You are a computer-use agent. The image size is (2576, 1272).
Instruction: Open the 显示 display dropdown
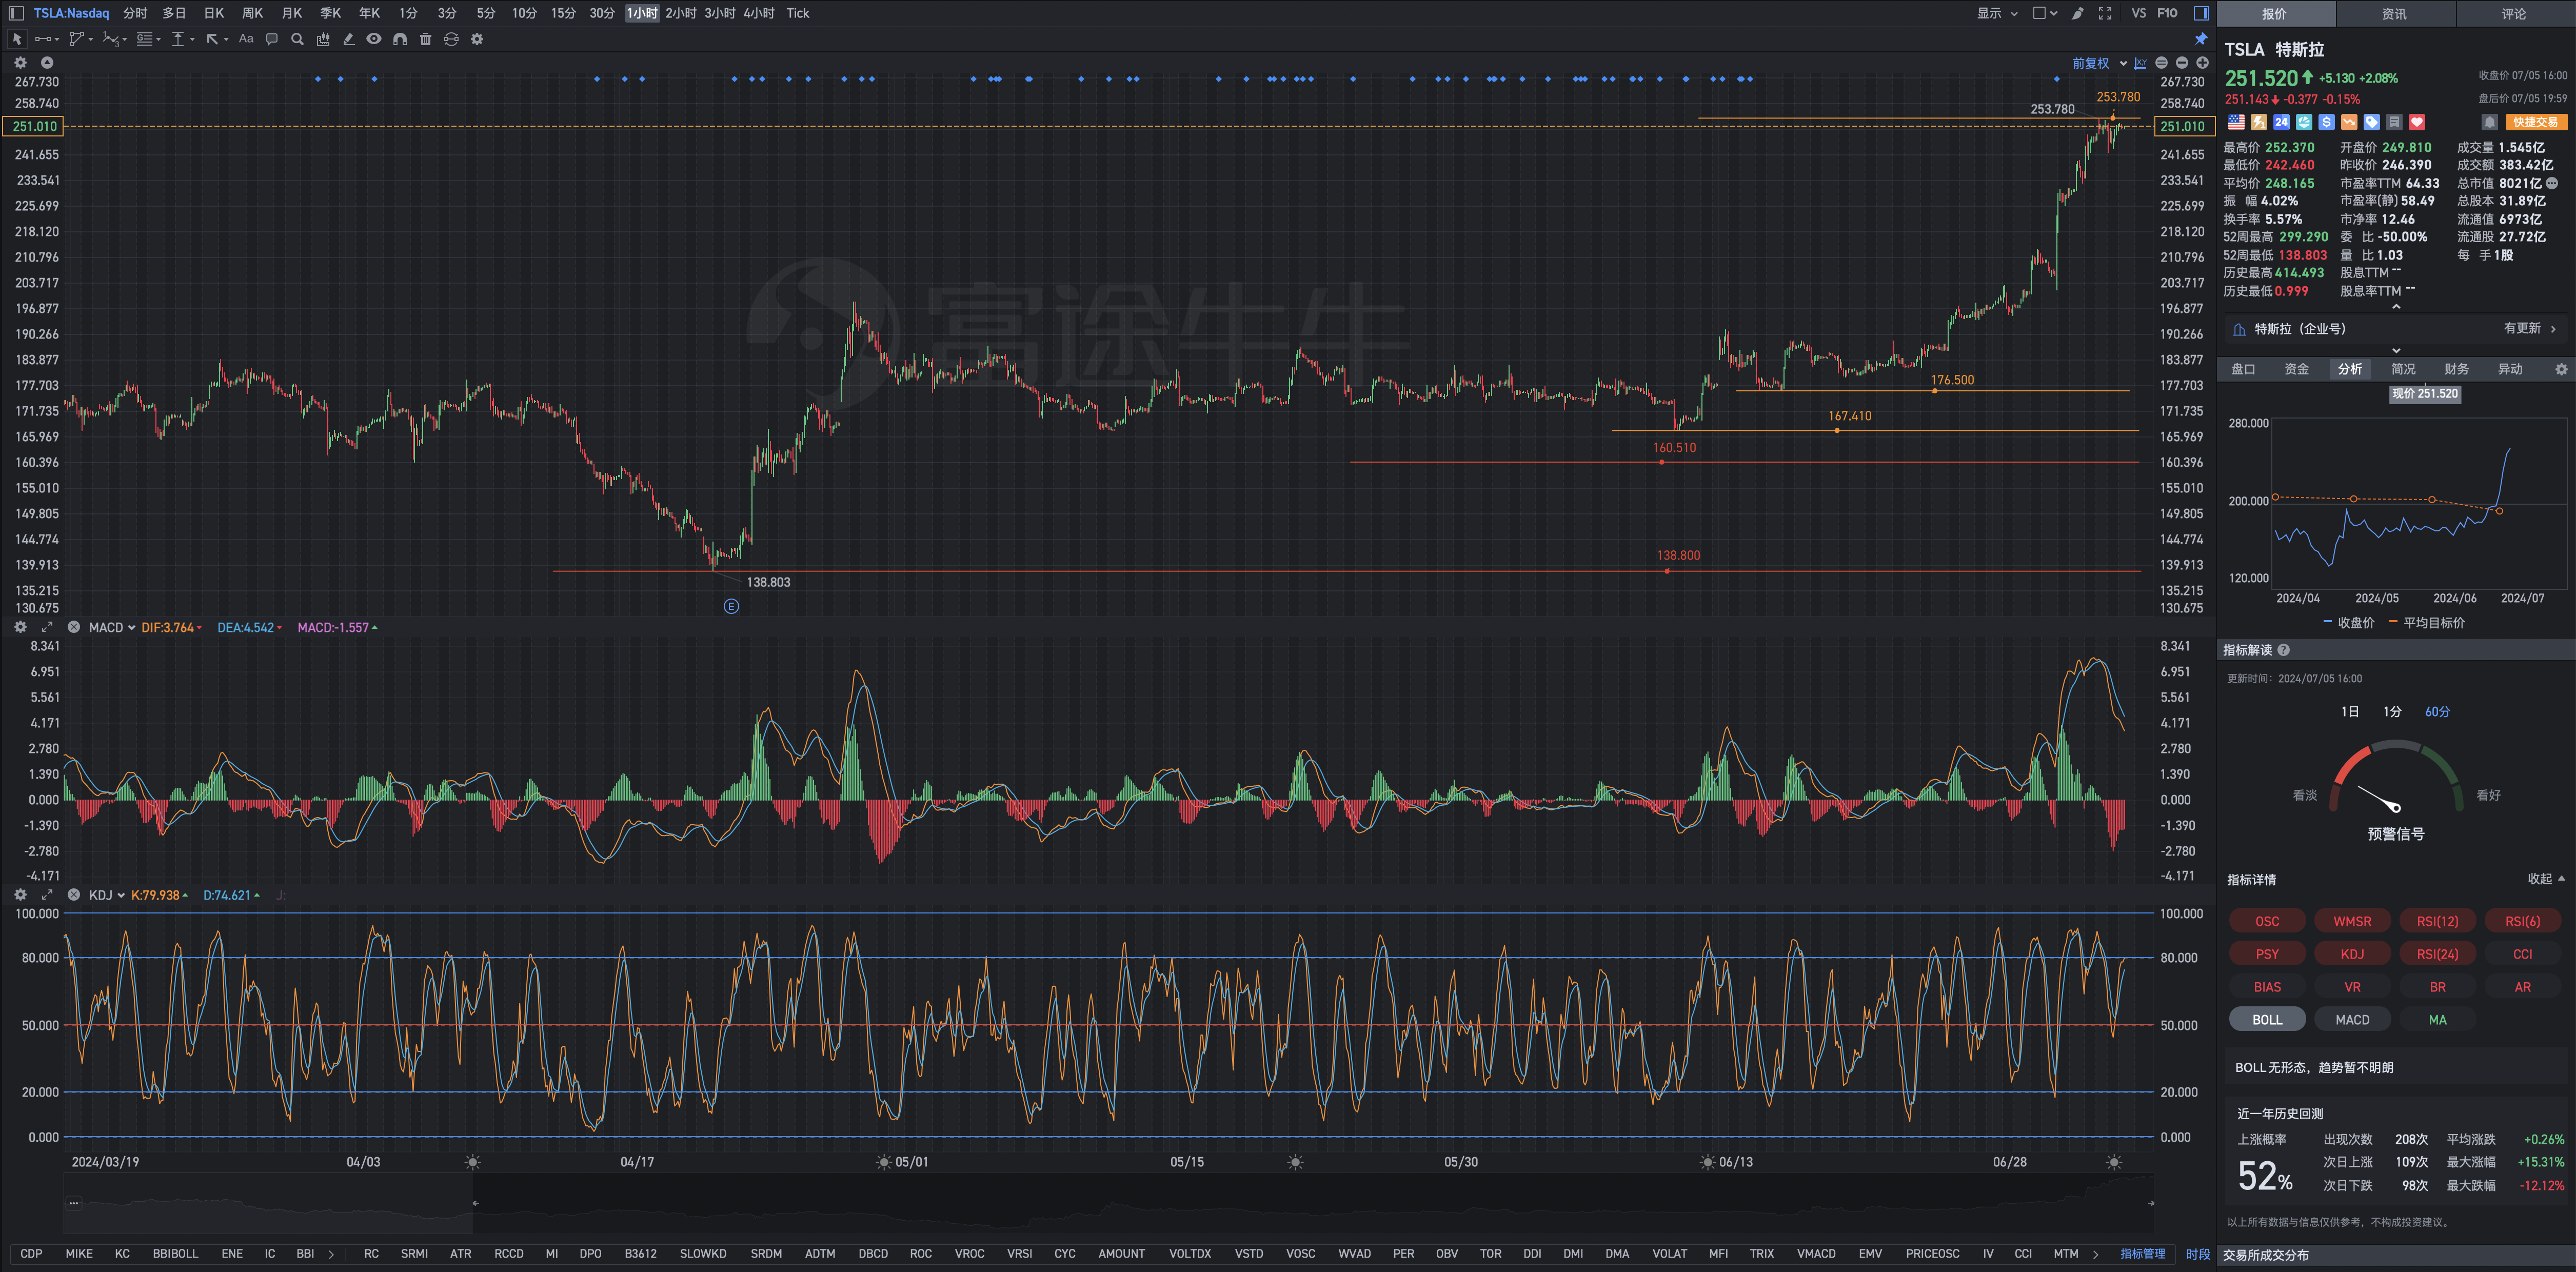[x=1997, y=13]
